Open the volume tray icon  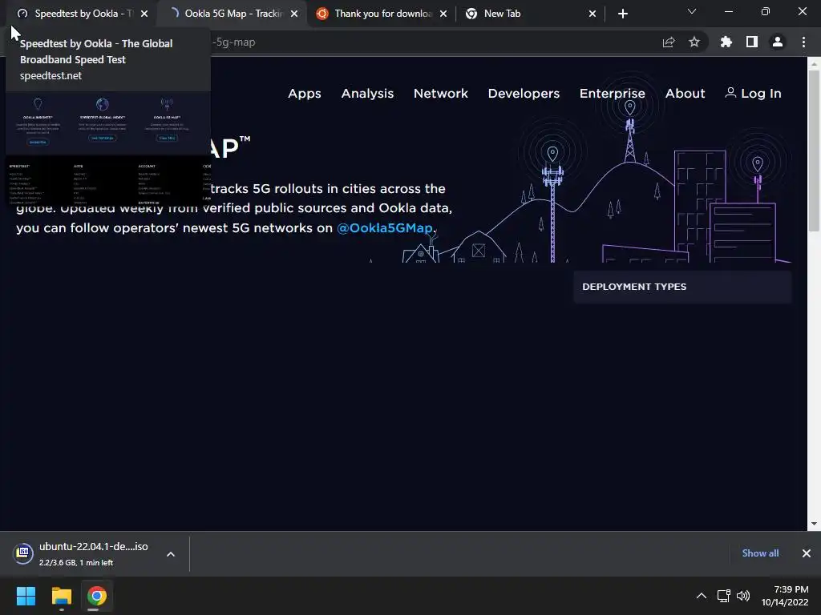click(x=743, y=596)
